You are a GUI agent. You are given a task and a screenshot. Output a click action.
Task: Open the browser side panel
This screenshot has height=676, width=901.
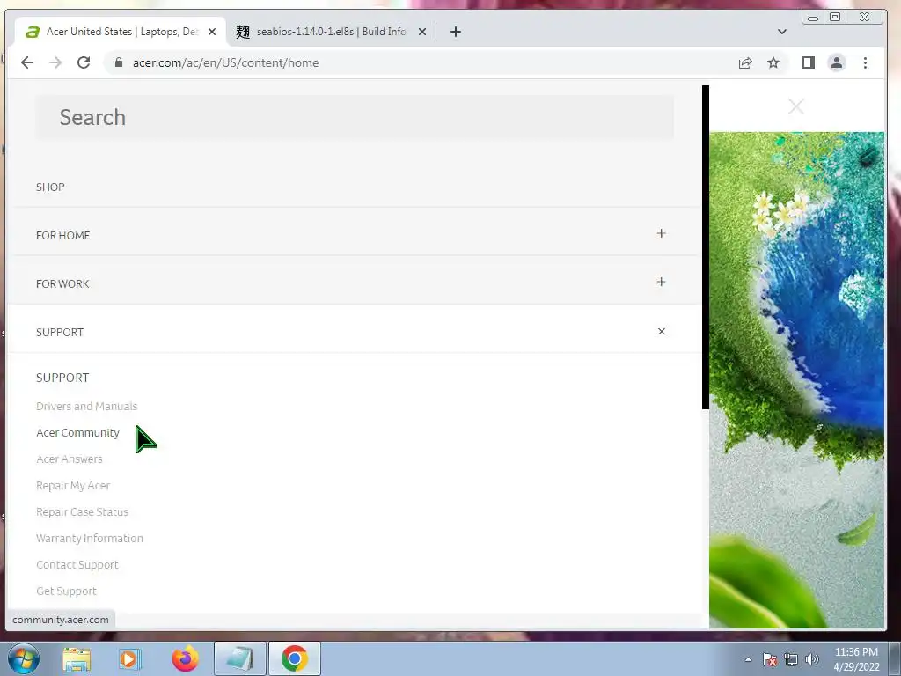coord(809,62)
